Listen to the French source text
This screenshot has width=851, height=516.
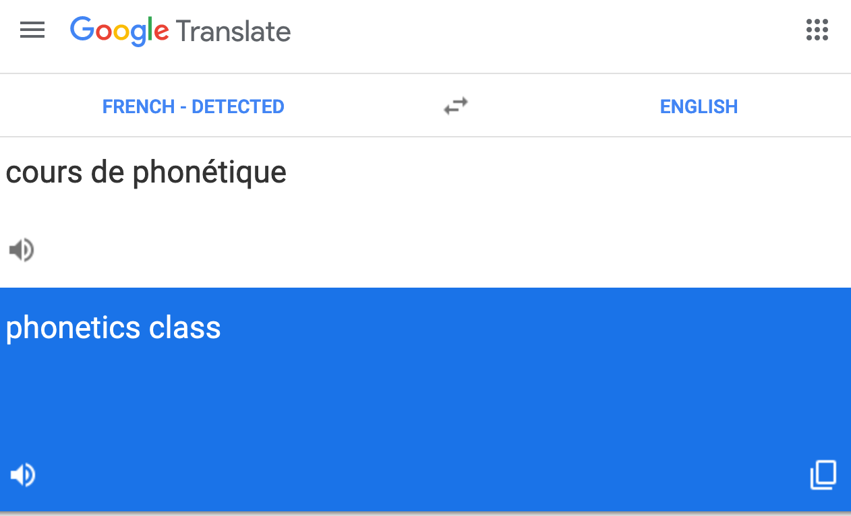(22, 250)
